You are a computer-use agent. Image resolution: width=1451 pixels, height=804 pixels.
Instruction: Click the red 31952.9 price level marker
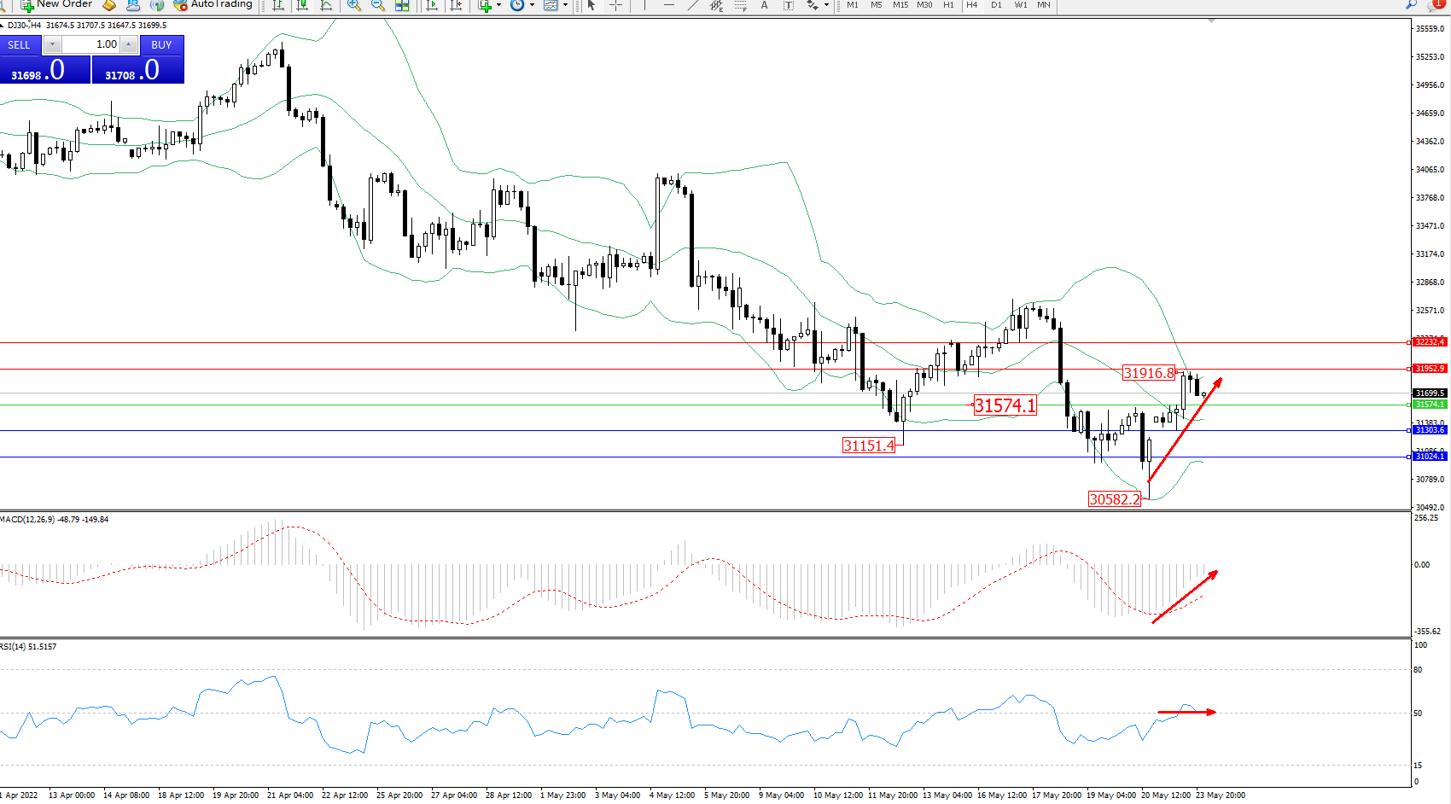1430,369
